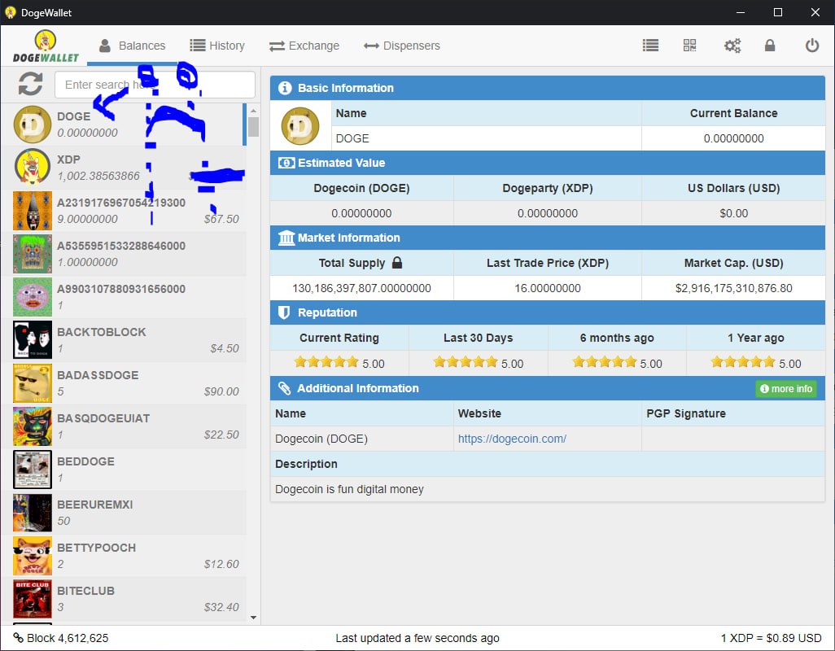835x651 pixels.
Task: Switch to the History tab
Action: (x=217, y=46)
